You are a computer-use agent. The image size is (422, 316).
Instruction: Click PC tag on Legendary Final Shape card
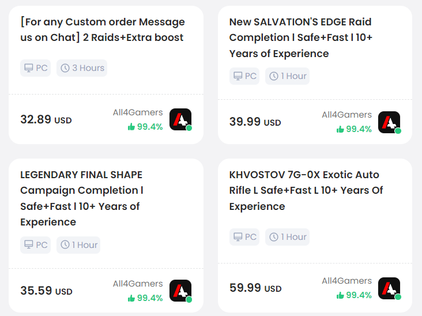click(x=36, y=245)
